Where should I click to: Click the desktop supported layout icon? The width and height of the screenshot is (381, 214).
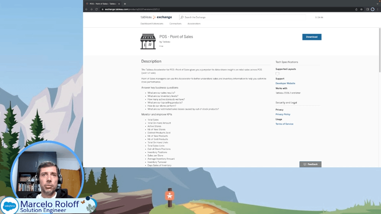pyautogui.click(x=277, y=74)
